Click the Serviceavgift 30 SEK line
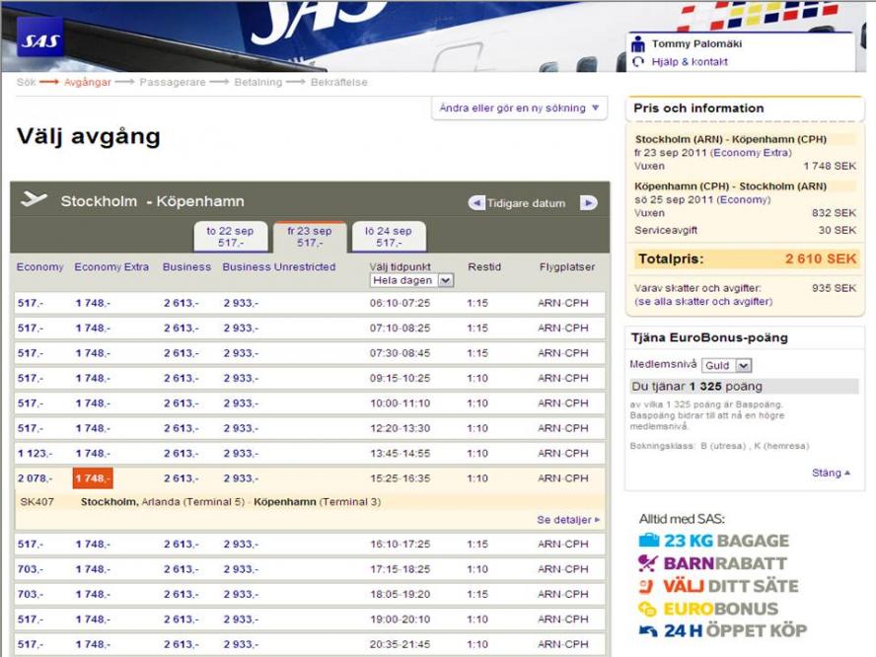Image resolution: width=876 pixels, height=657 pixels. click(x=745, y=230)
